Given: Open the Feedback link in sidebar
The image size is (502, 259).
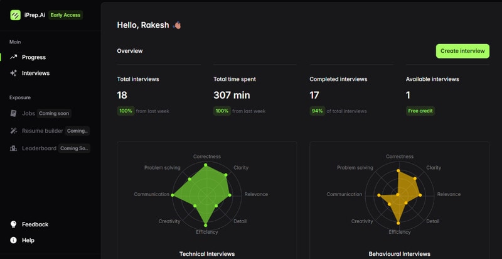Looking at the screenshot, I should [x=35, y=224].
